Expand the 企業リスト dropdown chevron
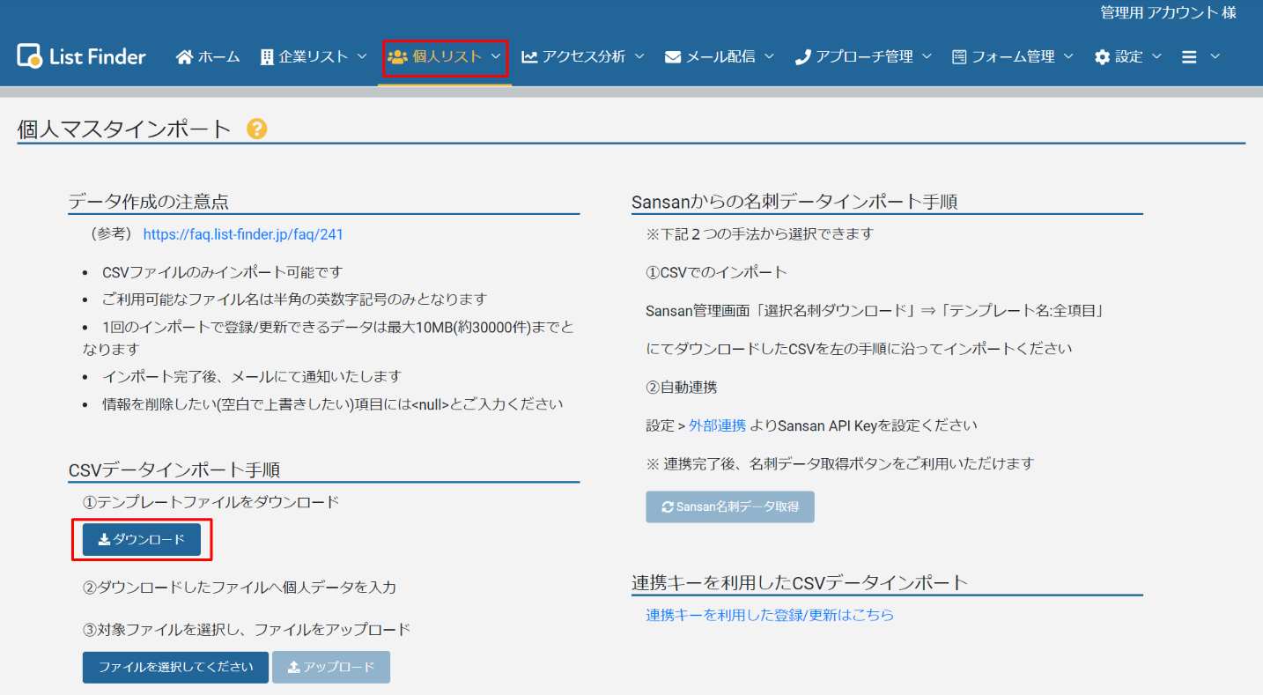 (362, 57)
